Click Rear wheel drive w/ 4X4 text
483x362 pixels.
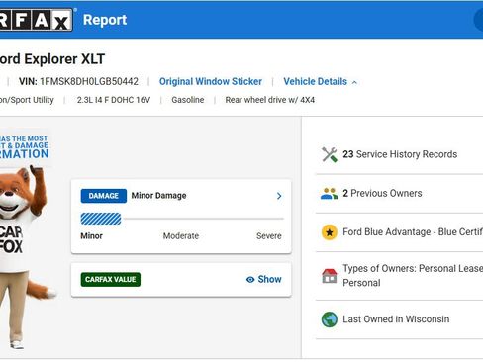tap(270, 100)
